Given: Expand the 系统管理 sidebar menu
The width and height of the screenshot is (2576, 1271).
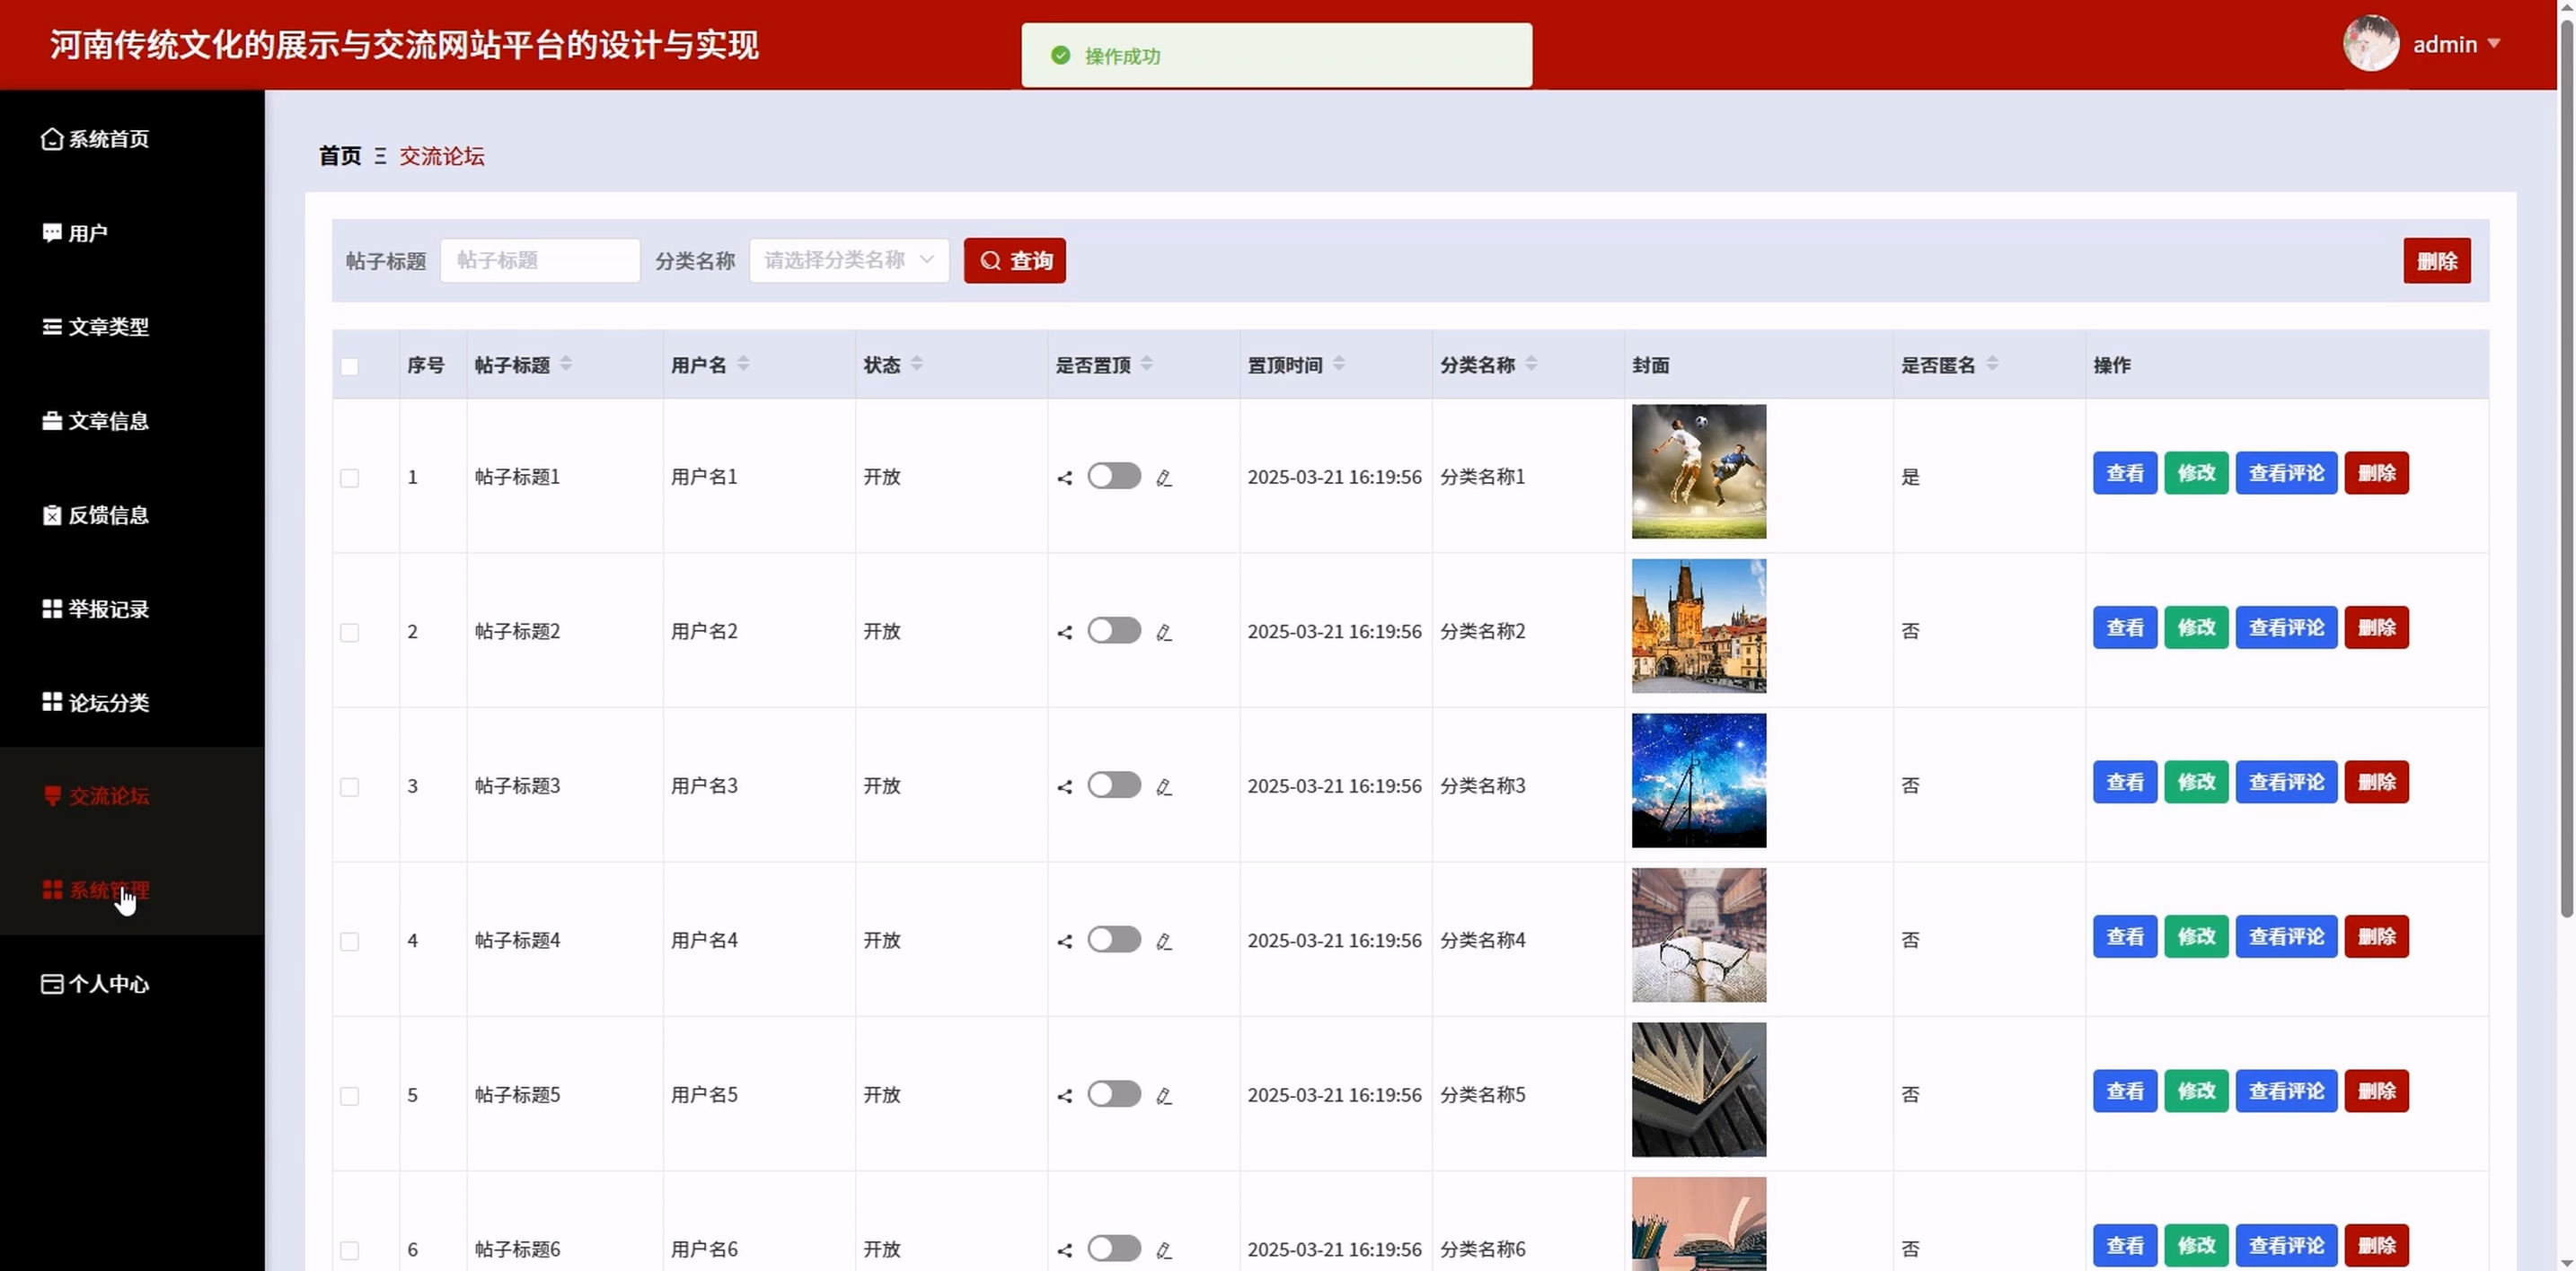Looking at the screenshot, I should click(x=108, y=890).
